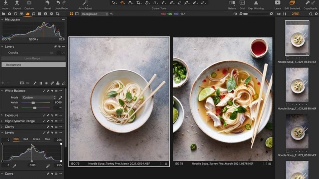Click the Luma Range button
This screenshot has height=179, width=319.
[x=33, y=58]
